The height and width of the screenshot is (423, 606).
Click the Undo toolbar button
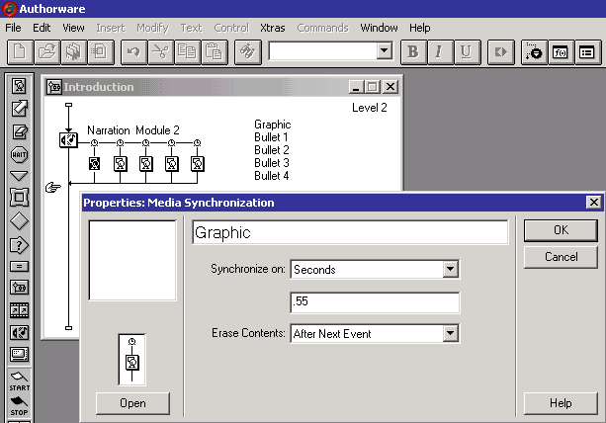coord(133,51)
